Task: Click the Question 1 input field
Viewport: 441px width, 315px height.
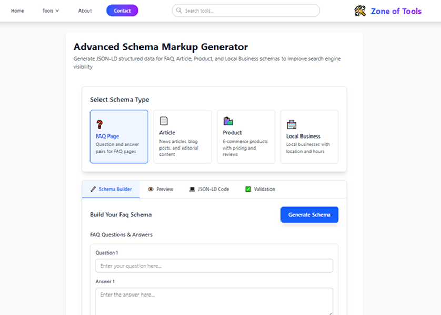Action: click(x=214, y=266)
